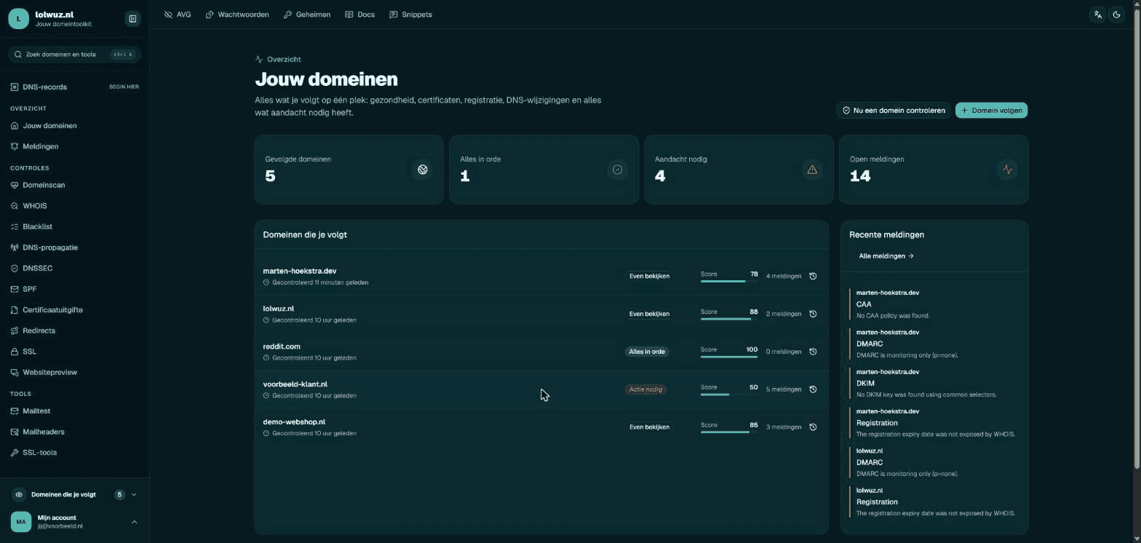Open Snippets in the top bar
Screen dimensions: 1141x543
411,15
